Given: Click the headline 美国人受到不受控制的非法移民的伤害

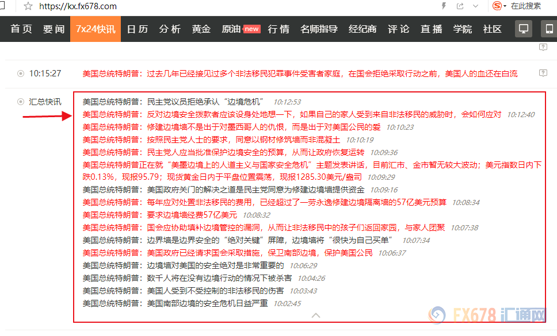Looking at the screenshot, I should [184, 291].
